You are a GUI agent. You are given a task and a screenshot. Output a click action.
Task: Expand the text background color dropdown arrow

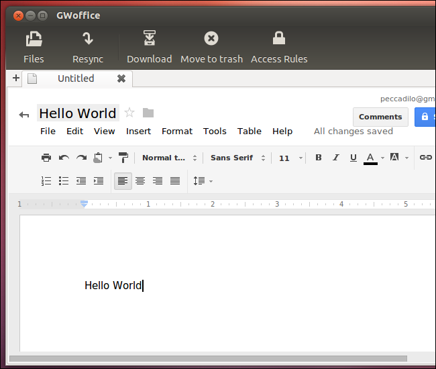click(x=406, y=158)
